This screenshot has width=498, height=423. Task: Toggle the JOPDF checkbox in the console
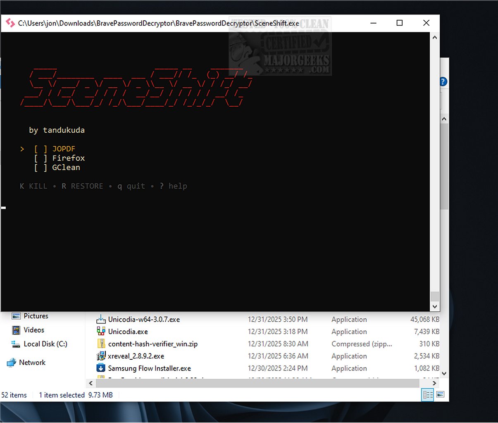point(41,149)
